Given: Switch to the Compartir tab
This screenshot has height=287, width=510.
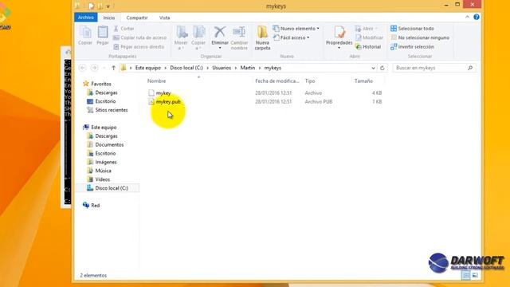Looking at the screenshot, I should (137, 18).
